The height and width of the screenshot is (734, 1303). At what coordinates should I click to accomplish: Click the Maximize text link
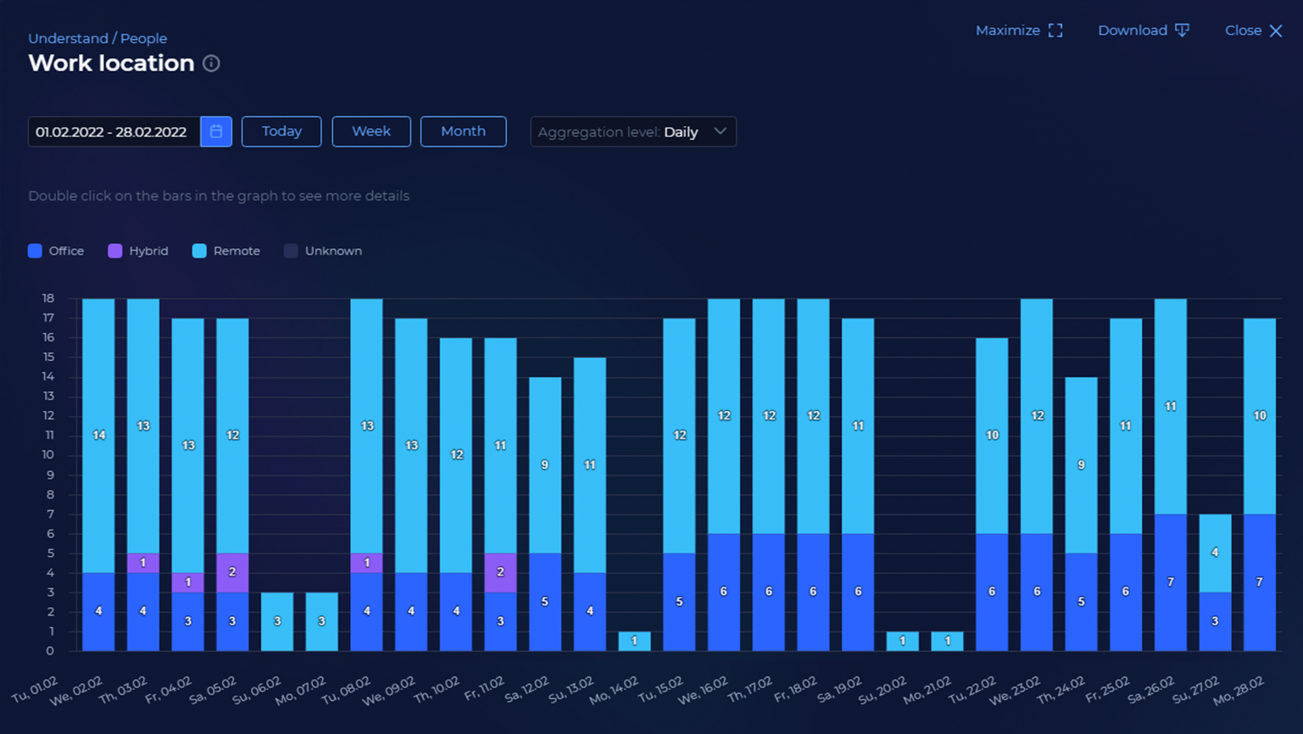point(1007,31)
